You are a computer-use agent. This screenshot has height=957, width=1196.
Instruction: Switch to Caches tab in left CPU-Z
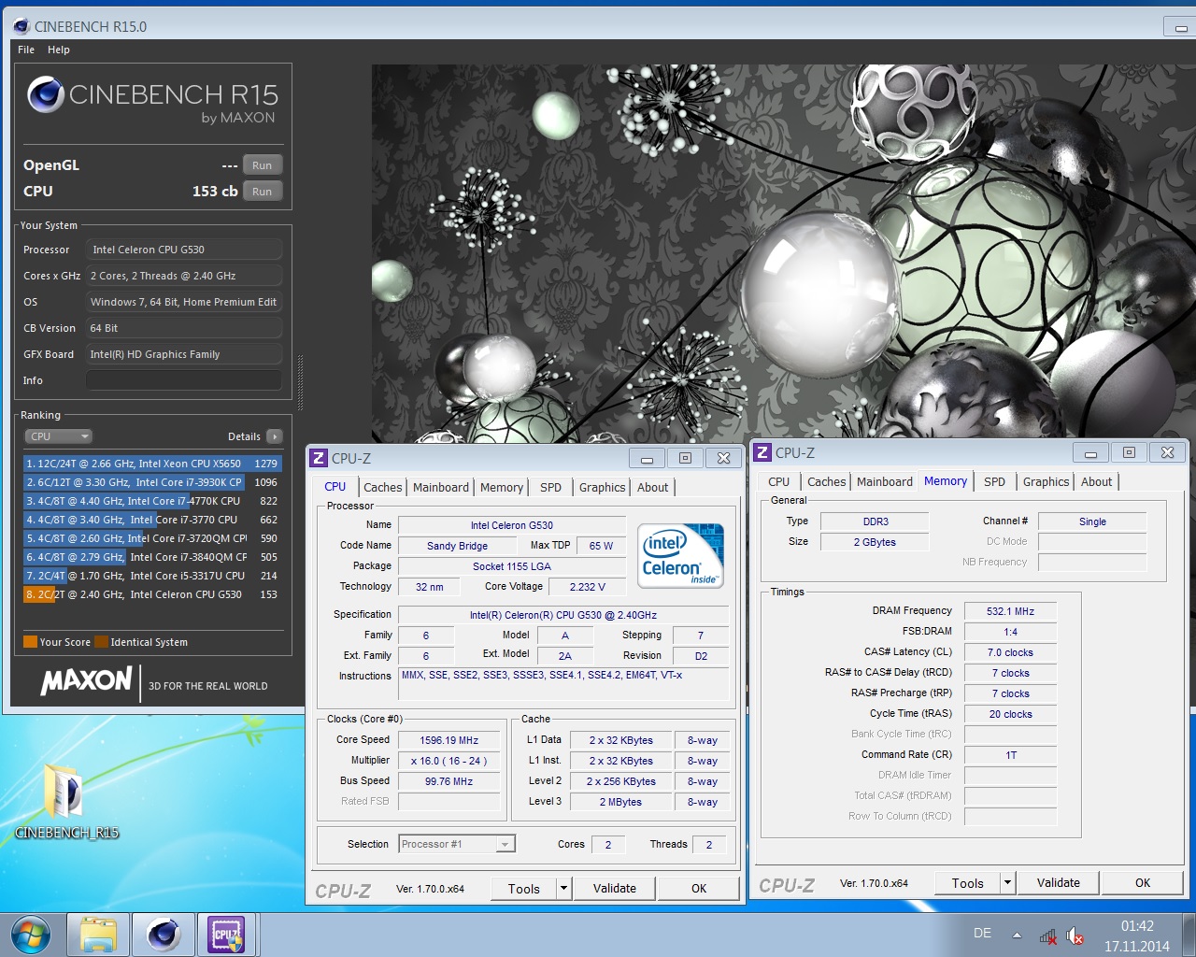382,488
